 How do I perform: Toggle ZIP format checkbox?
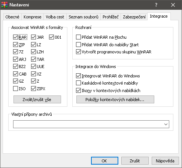[x=15, y=44]
